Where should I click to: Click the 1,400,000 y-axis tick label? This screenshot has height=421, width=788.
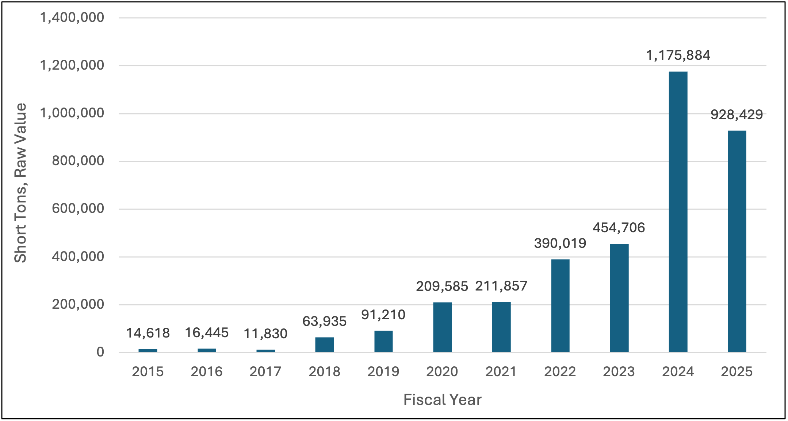72,17
